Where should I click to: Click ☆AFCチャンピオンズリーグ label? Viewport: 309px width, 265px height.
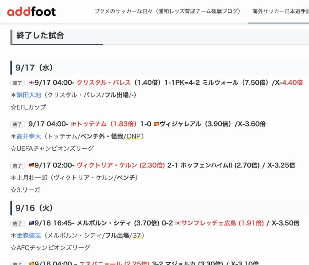coord(51,248)
